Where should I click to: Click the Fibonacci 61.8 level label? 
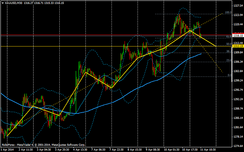229,36
